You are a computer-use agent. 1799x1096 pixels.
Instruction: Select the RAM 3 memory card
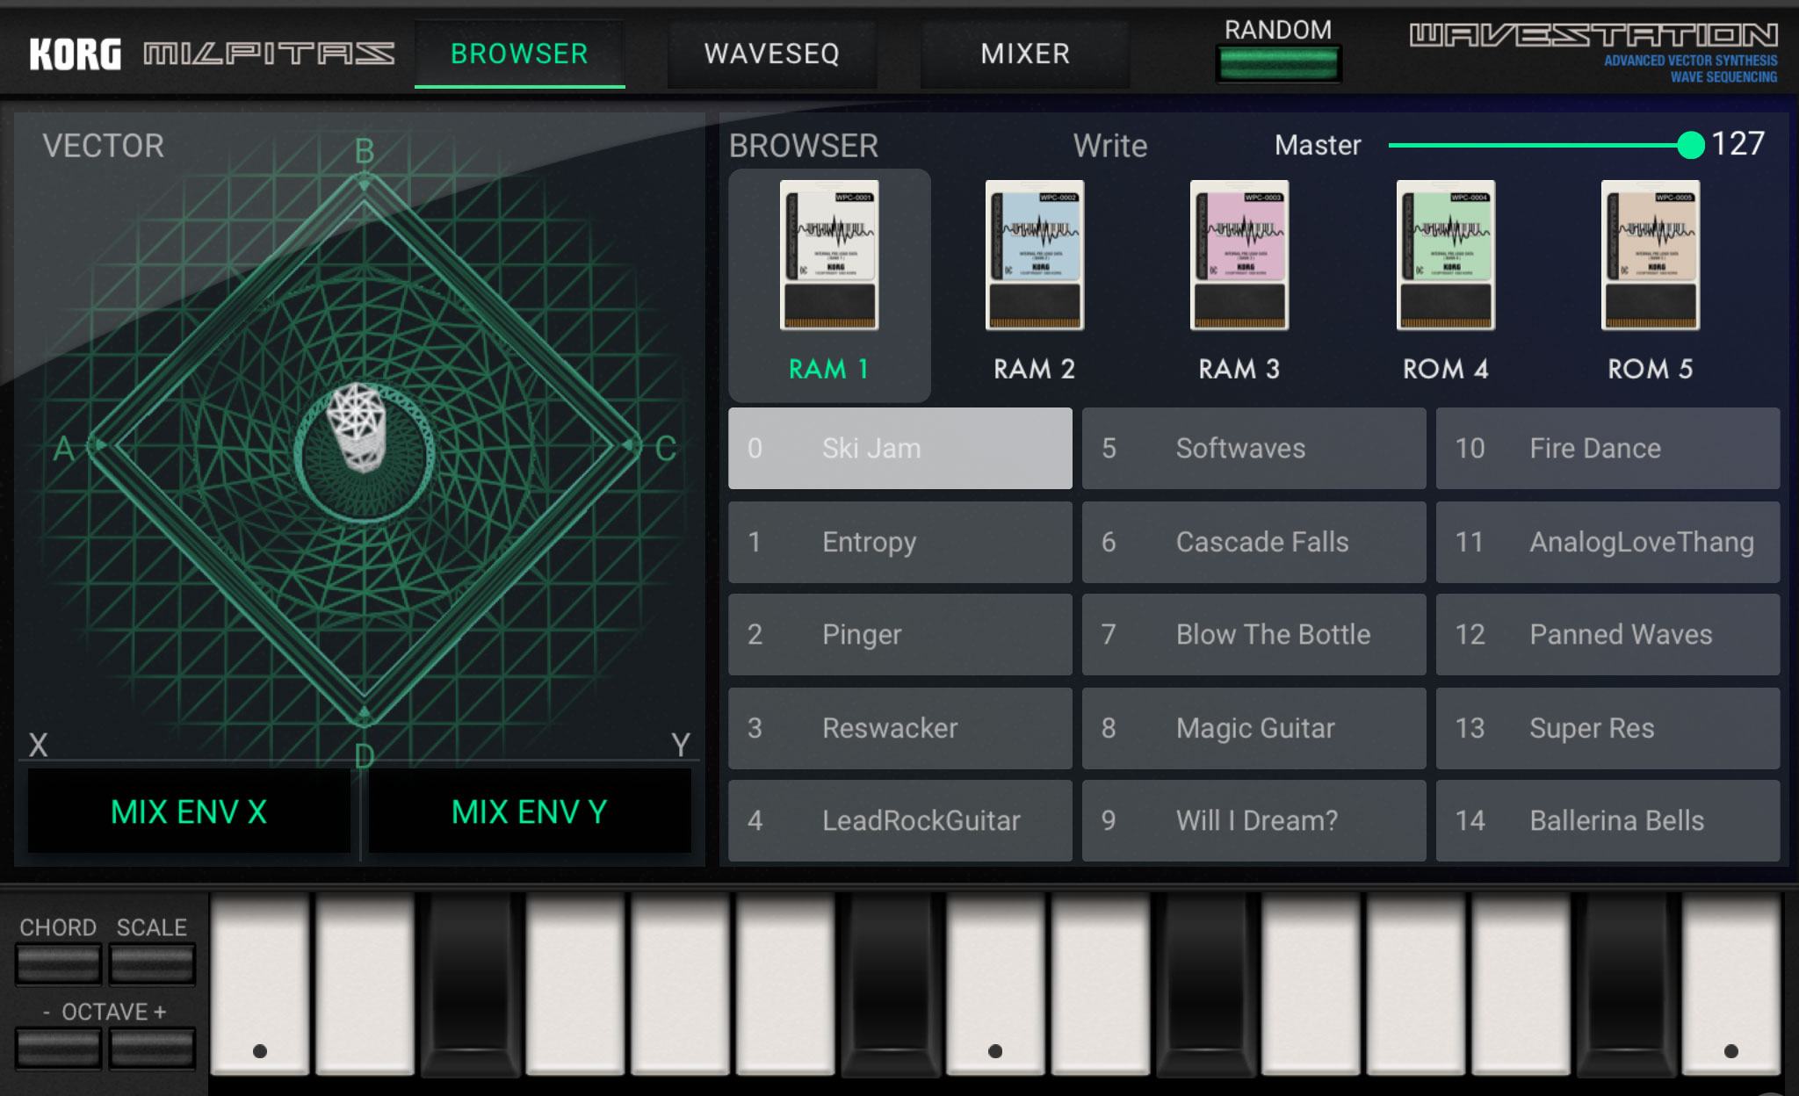coord(1239,285)
